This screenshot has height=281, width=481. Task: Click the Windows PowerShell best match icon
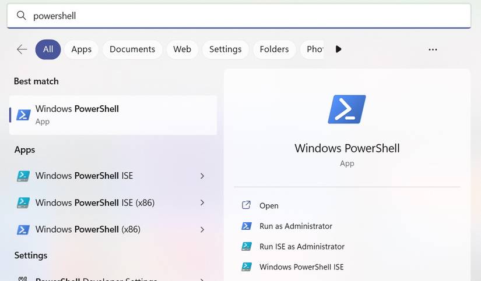click(x=23, y=115)
